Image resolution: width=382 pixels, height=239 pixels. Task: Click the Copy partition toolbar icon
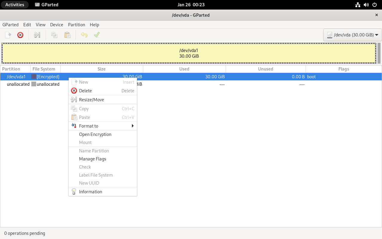[54, 35]
